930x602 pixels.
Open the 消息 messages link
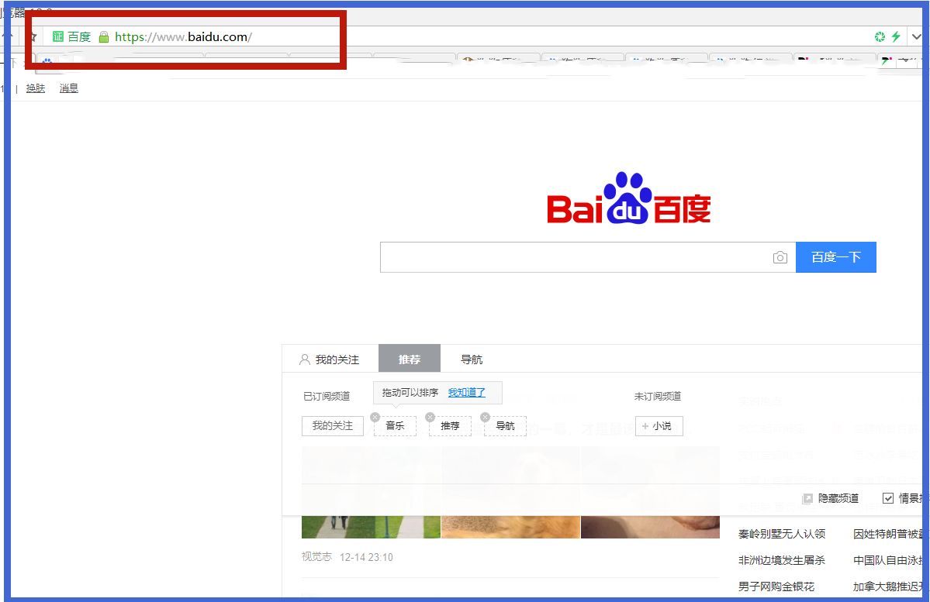pyautogui.click(x=69, y=88)
